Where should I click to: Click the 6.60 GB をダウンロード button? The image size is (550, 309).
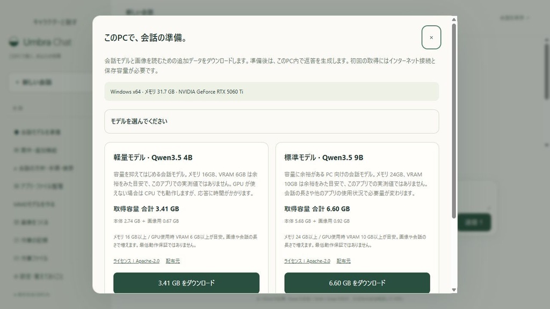coord(357,283)
